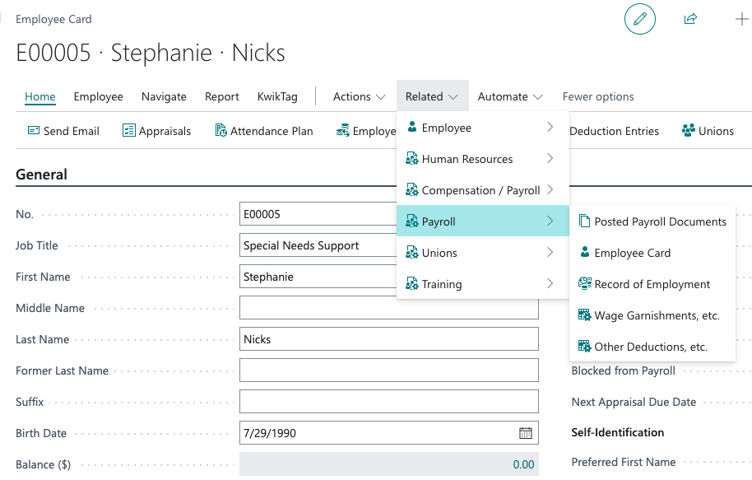Click the share icon at top
This screenshot has width=752, height=480.
coord(690,19)
